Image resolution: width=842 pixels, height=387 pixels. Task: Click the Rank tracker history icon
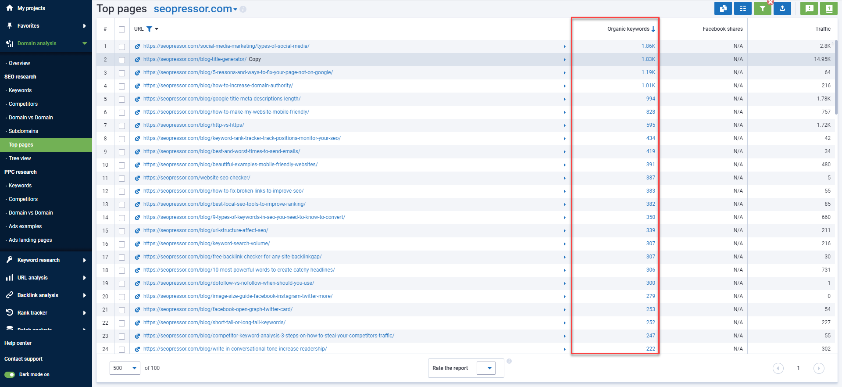tap(9, 313)
